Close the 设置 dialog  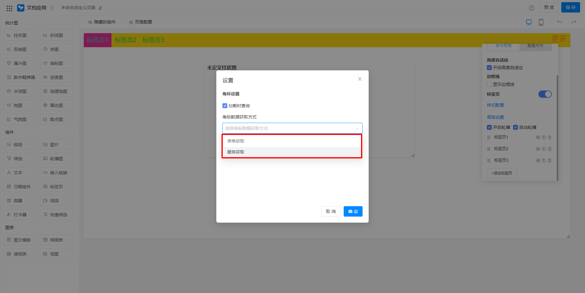pyautogui.click(x=360, y=79)
